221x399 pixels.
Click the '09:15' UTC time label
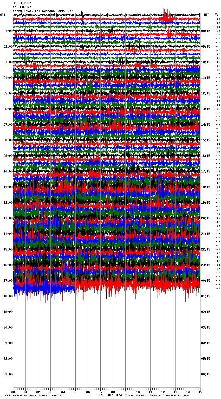coord(206,47)
